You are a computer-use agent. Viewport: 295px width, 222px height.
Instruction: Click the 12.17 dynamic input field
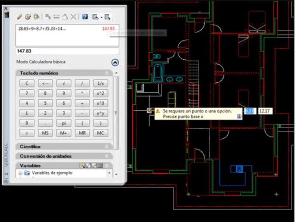pos(265,111)
